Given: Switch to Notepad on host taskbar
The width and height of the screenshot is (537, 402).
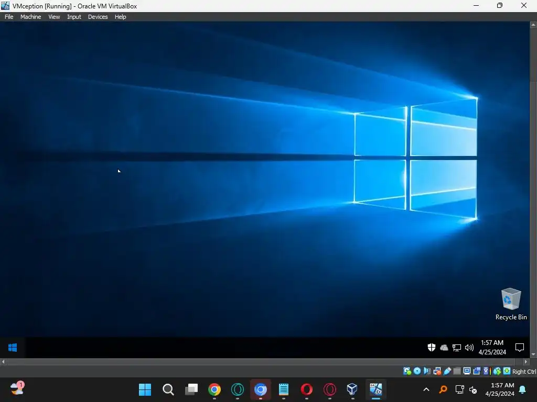Looking at the screenshot, I should tap(284, 389).
